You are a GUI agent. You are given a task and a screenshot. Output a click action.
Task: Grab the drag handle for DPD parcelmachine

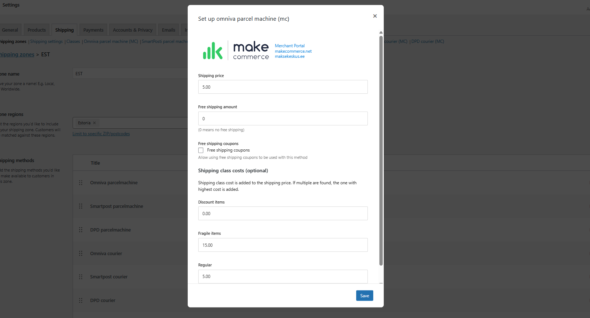pyautogui.click(x=81, y=230)
